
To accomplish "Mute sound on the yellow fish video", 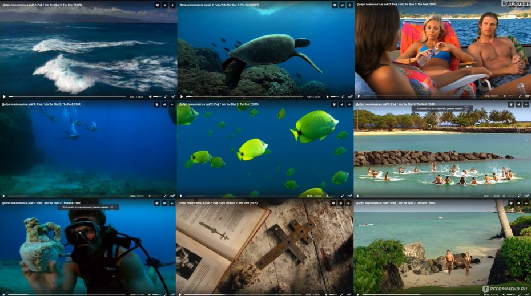I will click(x=327, y=196).
